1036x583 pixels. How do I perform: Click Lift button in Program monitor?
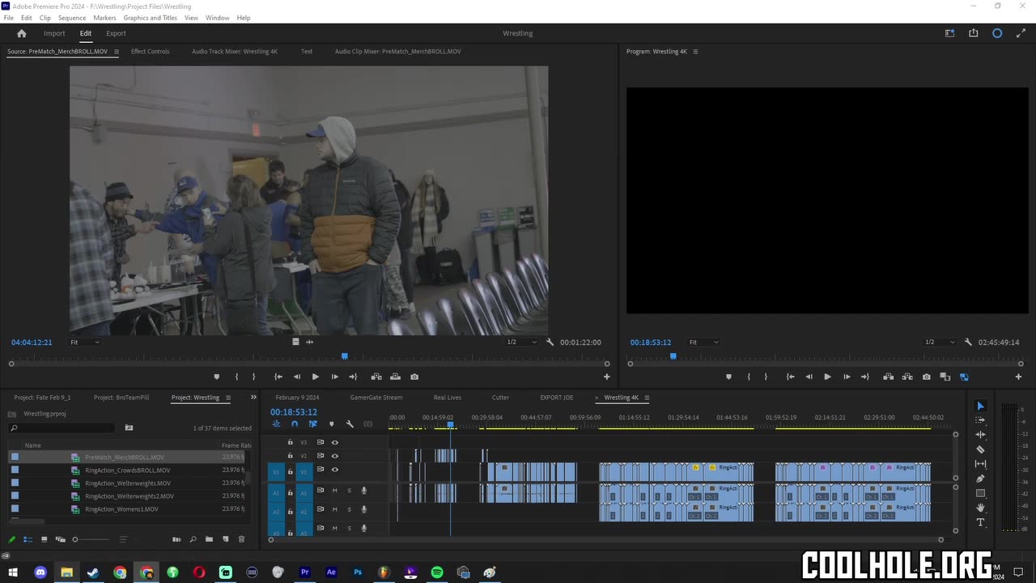coord(888,377)
